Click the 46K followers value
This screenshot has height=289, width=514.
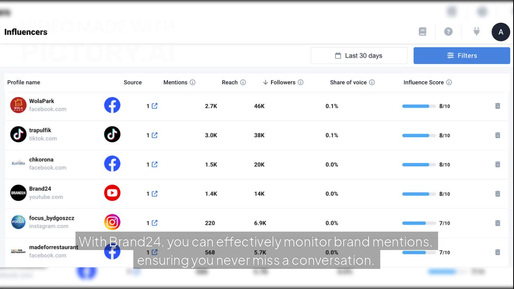[259, 106]
